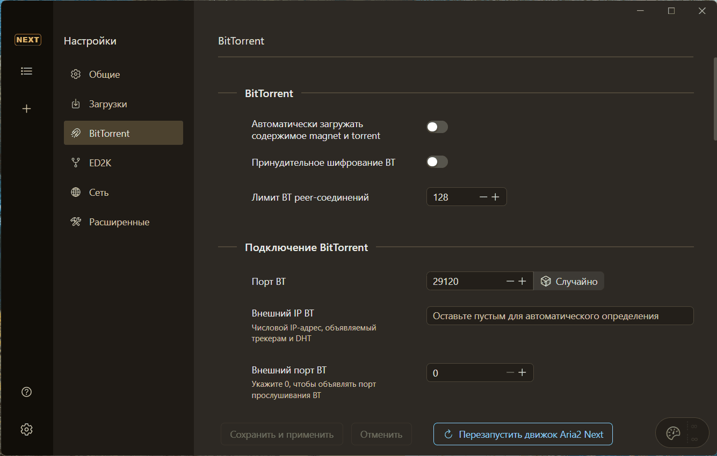Open ED2K settings section
Image resolution: width=717 pixels, height=456 pixels.
(x=124, y=163)
